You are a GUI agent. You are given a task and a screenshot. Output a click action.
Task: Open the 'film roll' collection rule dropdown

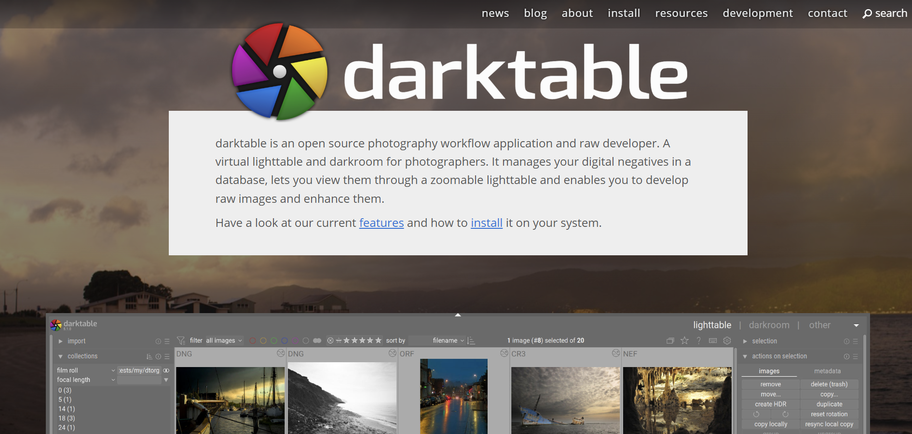tap(86, 370)
